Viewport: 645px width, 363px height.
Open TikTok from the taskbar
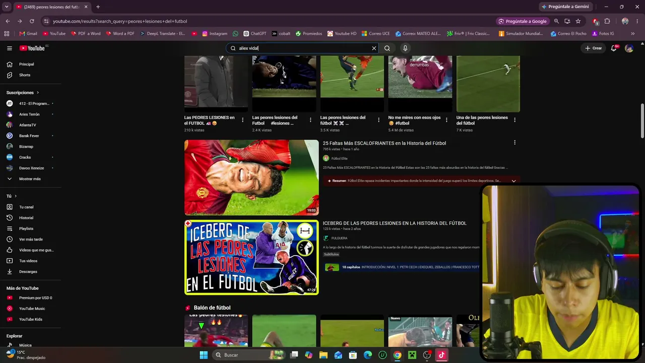(442, 355)
